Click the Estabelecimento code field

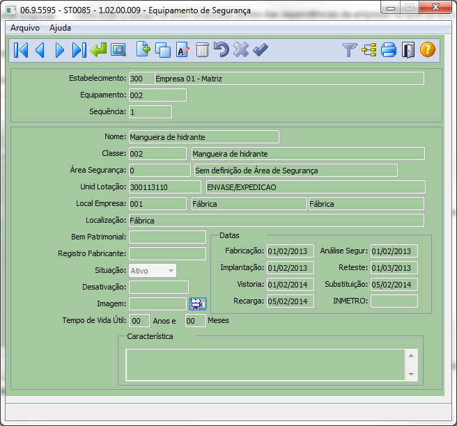tap(141, 79)
